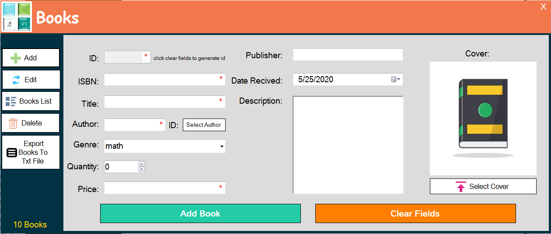Click the Books logo icon in header
Viewport: 551px width, 234px height.
tap(17, 17)
